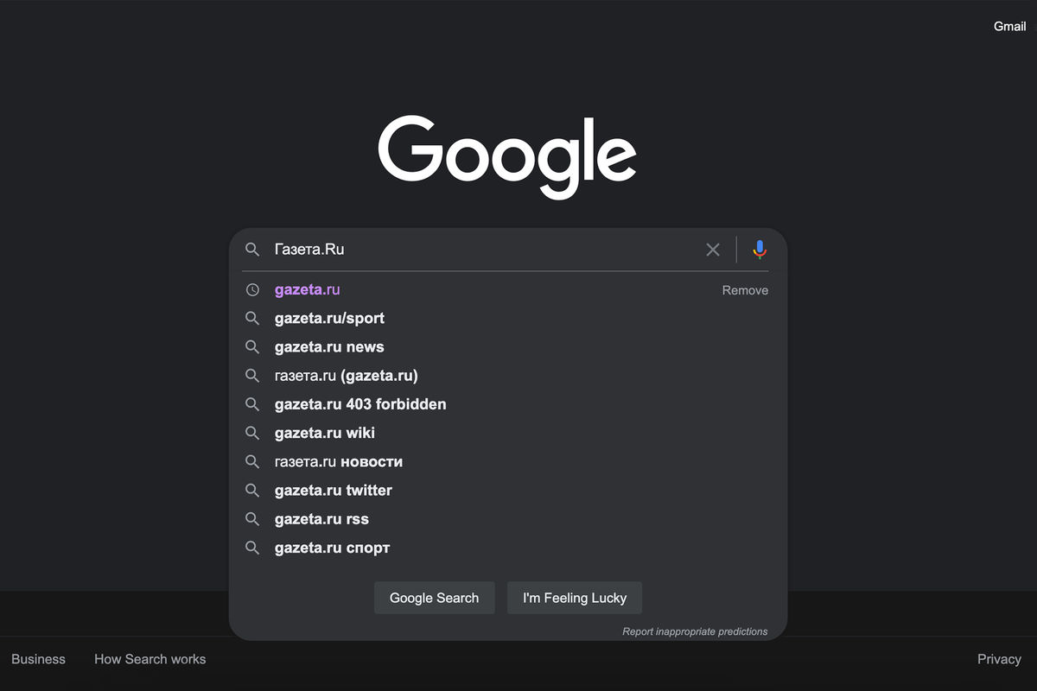This screenshot has width=1037, height=691.
Task: Select the gazeta.ru спорт suggestion
Action: (333, 548)
